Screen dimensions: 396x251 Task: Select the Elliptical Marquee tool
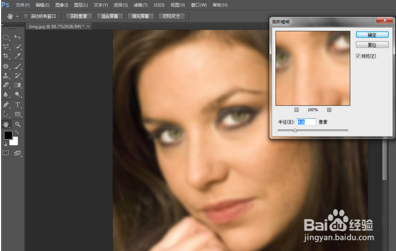pos(6,37)
